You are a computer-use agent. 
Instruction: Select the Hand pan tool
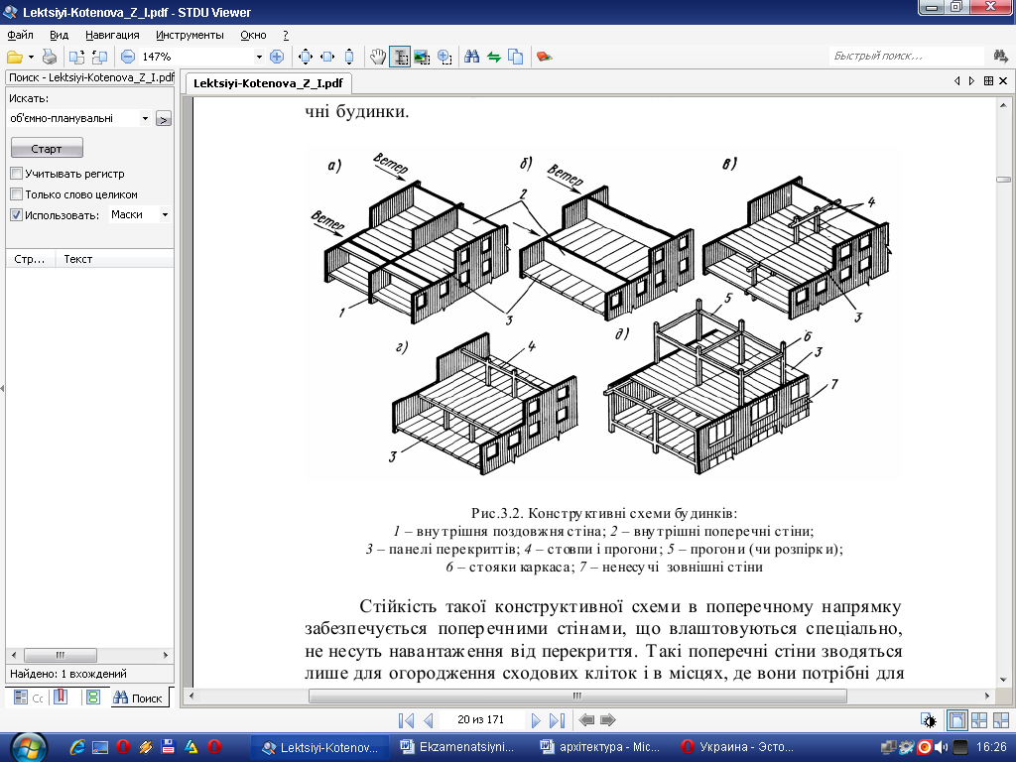pyautogui.click(x=378, y=57)
